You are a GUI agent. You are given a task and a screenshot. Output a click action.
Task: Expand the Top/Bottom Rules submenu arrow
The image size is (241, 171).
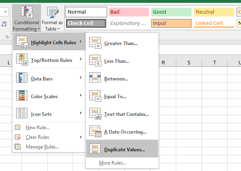click(81, 59)
